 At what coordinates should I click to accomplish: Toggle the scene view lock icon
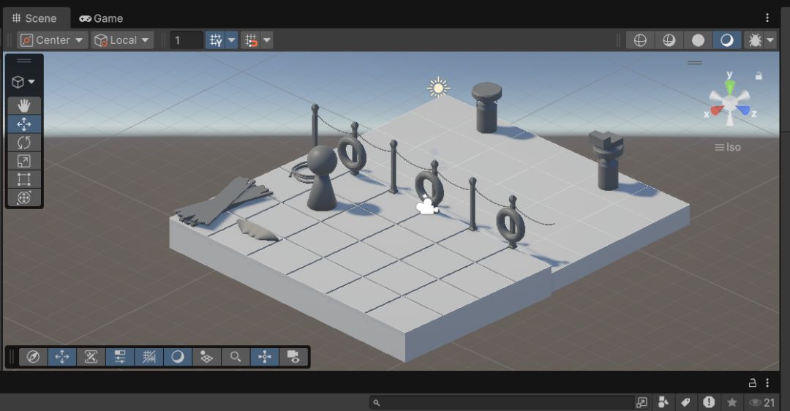pyautogui.click(x=759, y=76)
